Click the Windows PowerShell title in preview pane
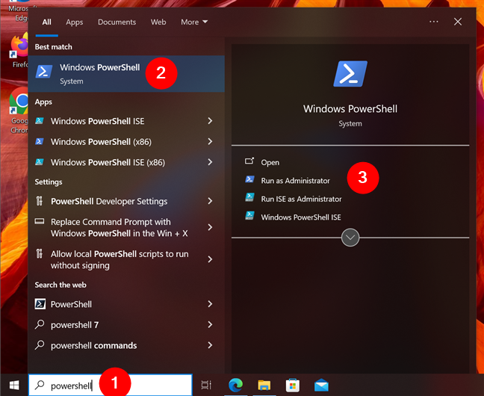Image resolution: width=484 pixels, height=396 pixels. click(350, 109)
